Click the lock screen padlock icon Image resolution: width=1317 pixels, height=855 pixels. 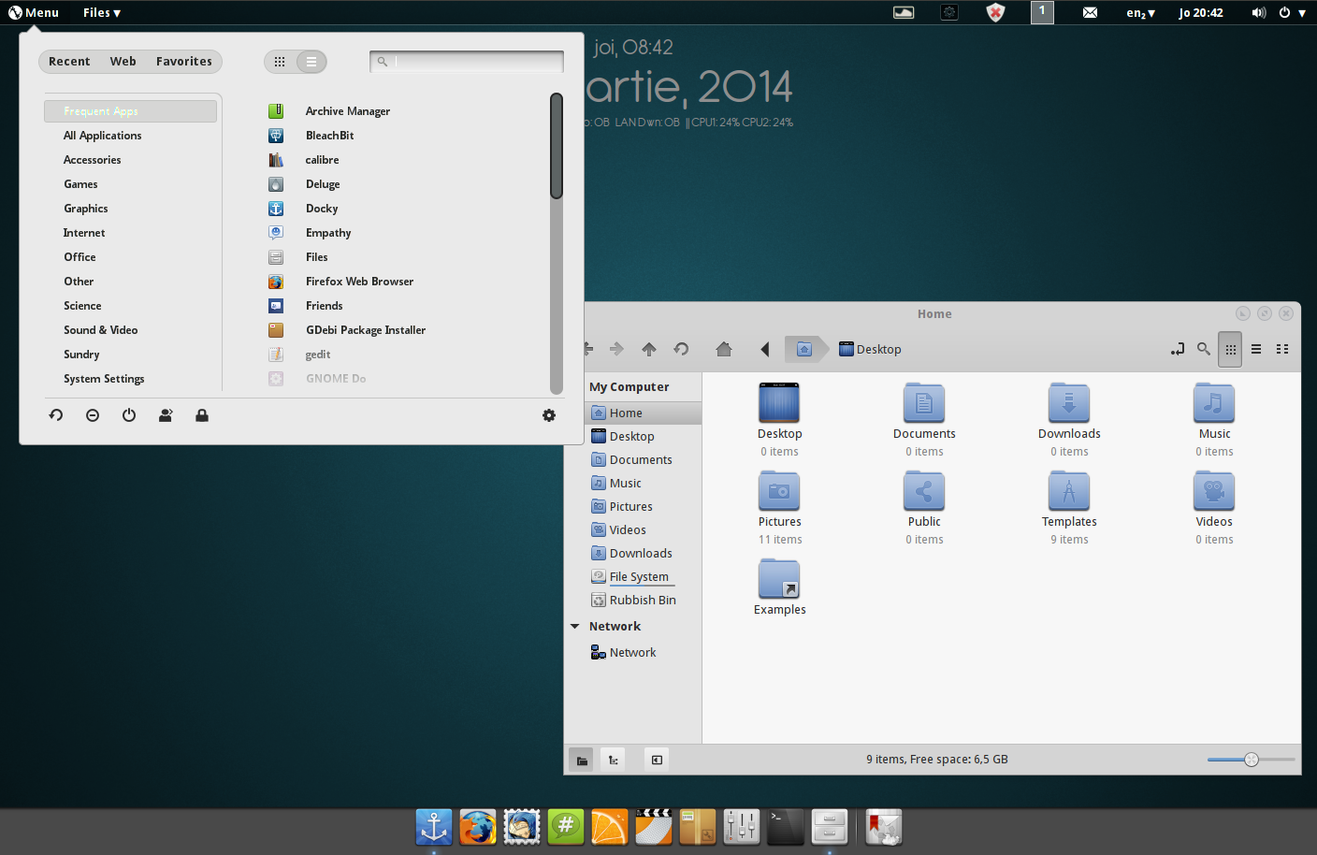pos(201,415)
